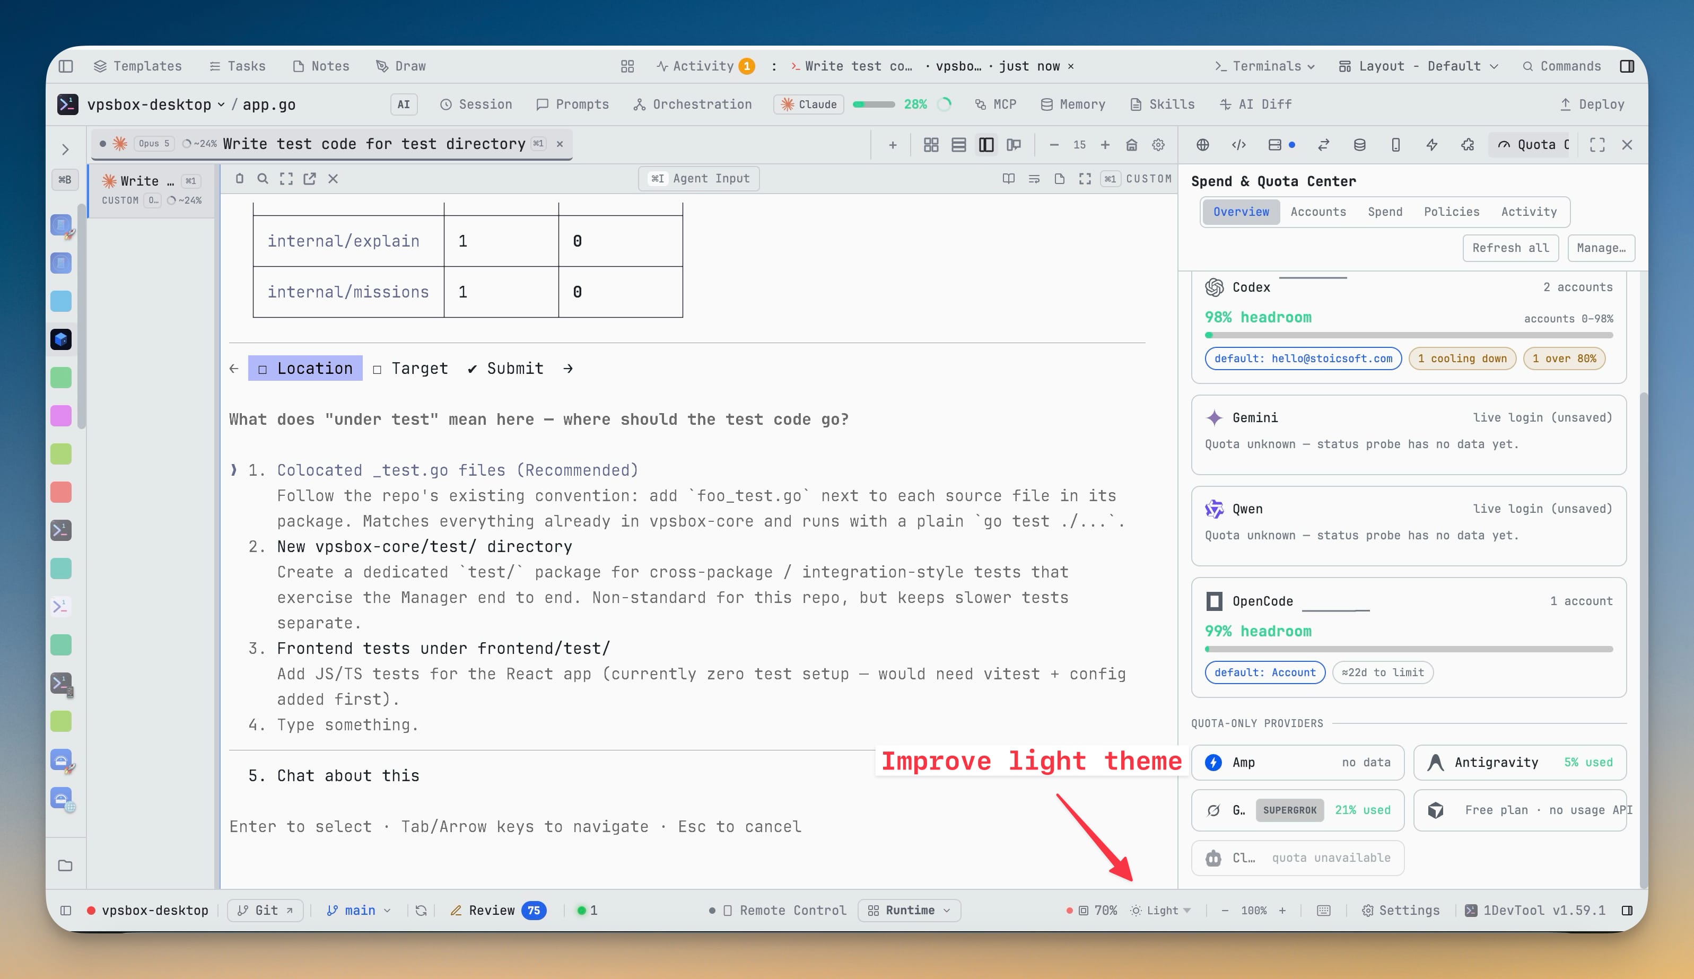Viewport: 1694px width, 979px height.
Task: Click the open book reader icon
Action: pyautogui.click(x=1008, y=178)
